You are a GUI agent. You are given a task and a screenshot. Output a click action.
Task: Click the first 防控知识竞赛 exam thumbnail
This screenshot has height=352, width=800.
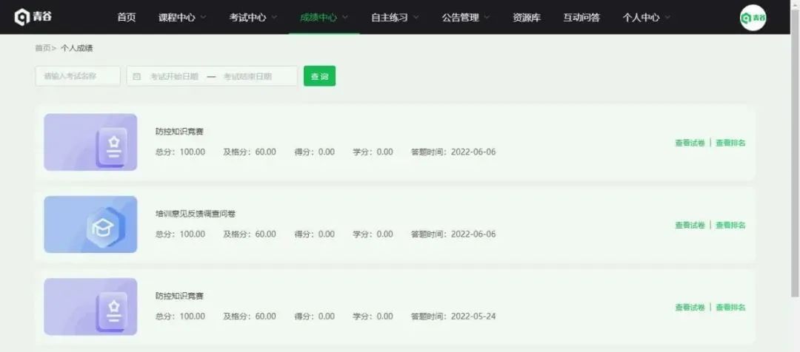90,142
